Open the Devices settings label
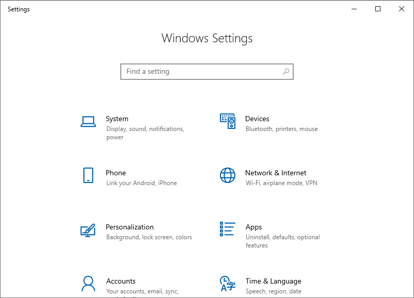The height and width of the screenshot is (298, 414). tap(257, 119)
